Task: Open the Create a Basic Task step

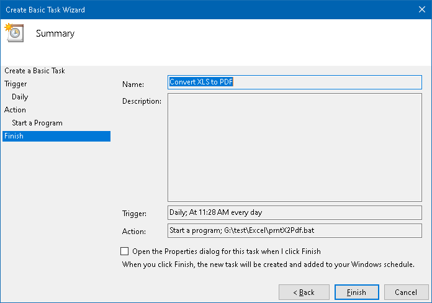Action: pyautogui.click(x=35, y=71)
